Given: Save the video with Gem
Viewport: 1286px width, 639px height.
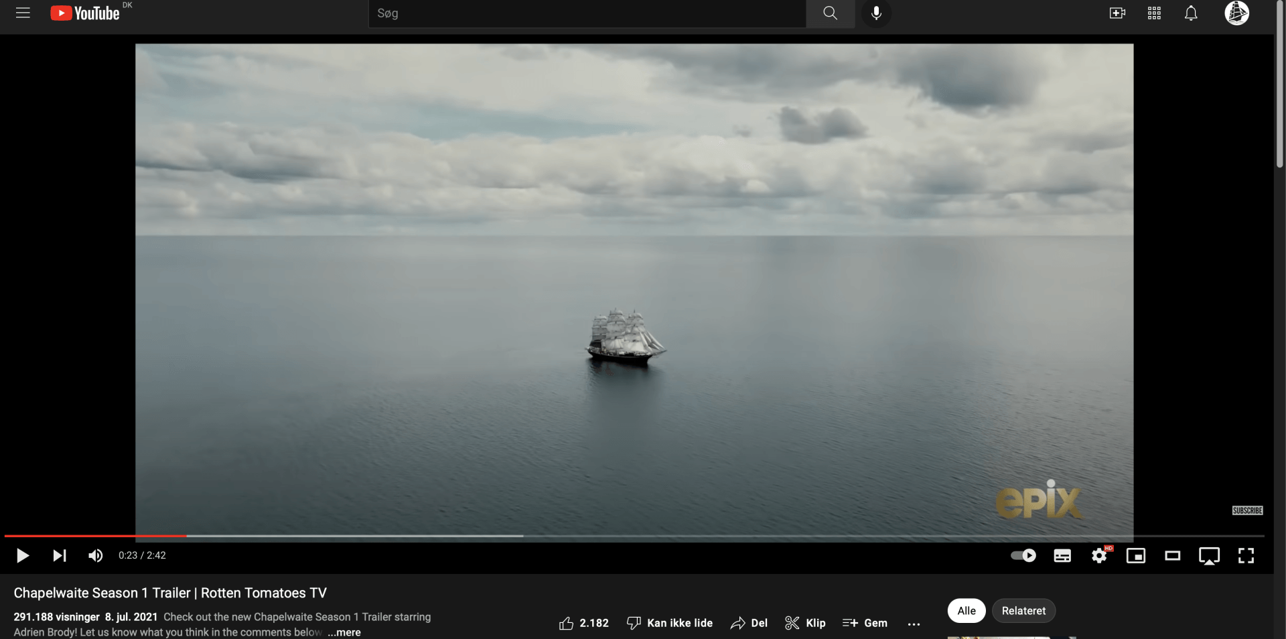Looking at the screenshot, I should (x=865, y=623).
